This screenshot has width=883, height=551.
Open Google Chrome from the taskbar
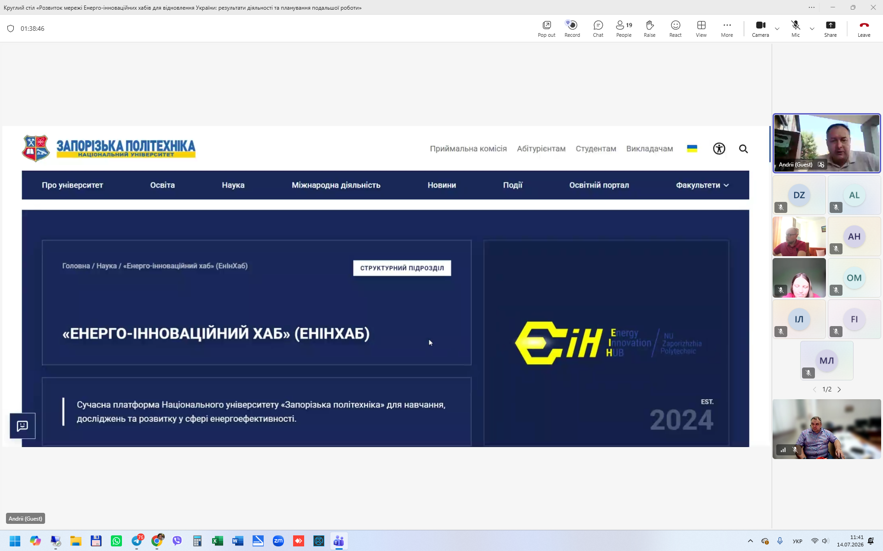coord(157,541)
